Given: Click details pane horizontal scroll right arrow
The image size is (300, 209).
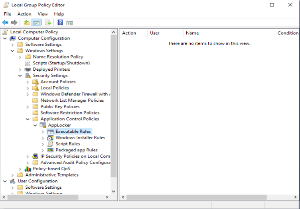Looking at the screenshot, I should click(x=295, y=197).
